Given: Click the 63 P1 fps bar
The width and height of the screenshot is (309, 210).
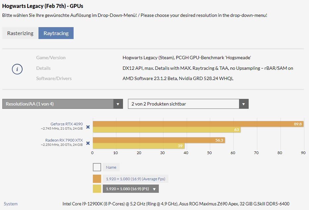Looking at the screenshot, I should [167, 130].
